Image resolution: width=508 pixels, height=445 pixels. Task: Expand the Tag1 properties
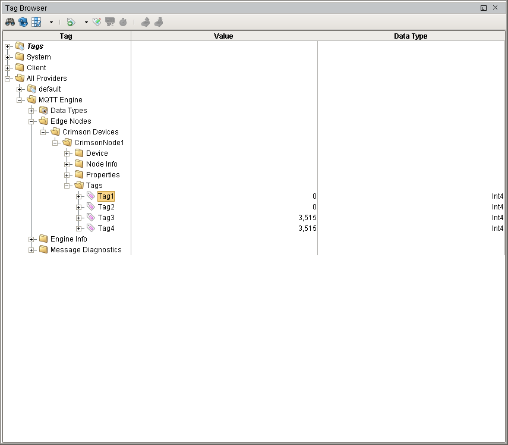pyautogui.click(x=79, y=196)
